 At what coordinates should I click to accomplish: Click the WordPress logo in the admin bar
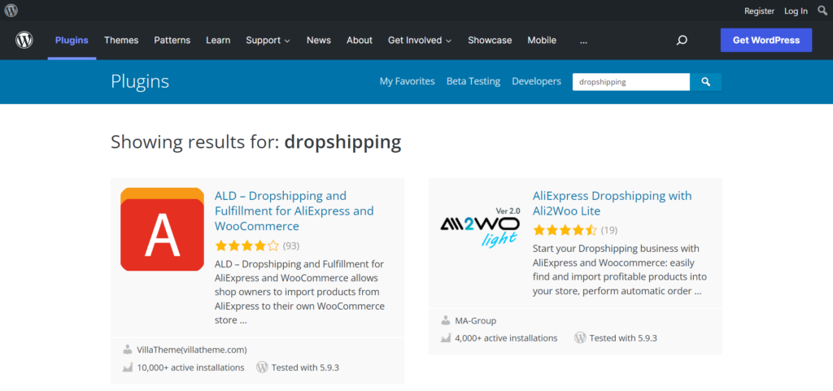pyautogui.click(x=11, y=11)
